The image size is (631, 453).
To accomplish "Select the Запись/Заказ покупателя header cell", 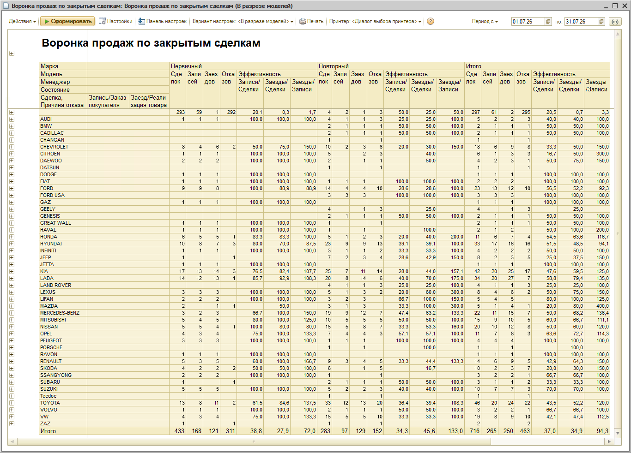I will (108, 101).
